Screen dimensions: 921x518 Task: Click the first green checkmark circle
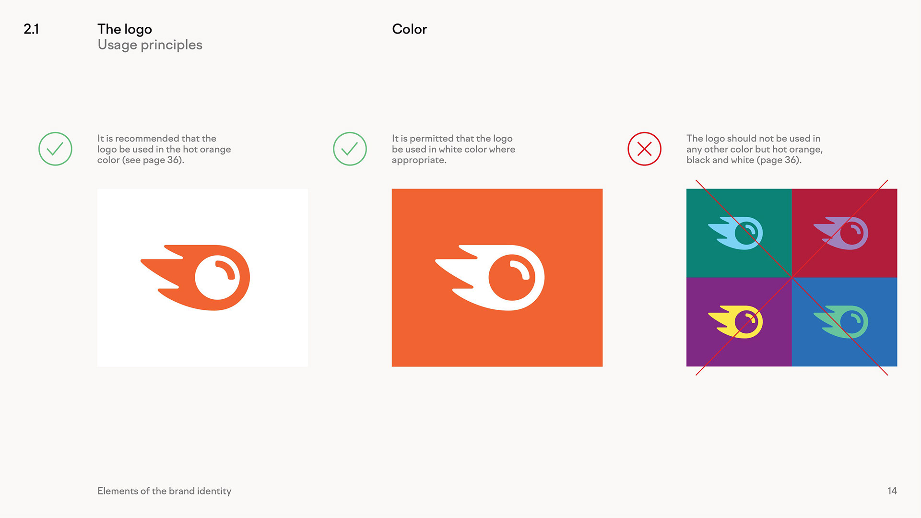click(x=55, y=149)
